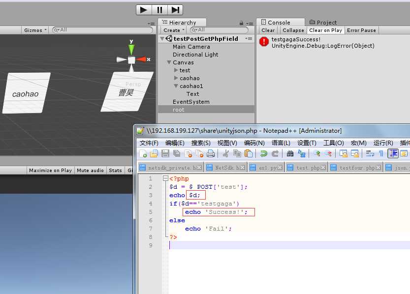Click the Zoom Out icon
The height and width of the screenshot is (294, 410).
pos(328,153)
